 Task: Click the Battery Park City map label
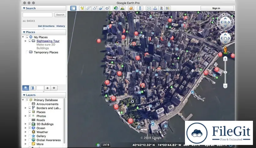[x=129, y=44]
